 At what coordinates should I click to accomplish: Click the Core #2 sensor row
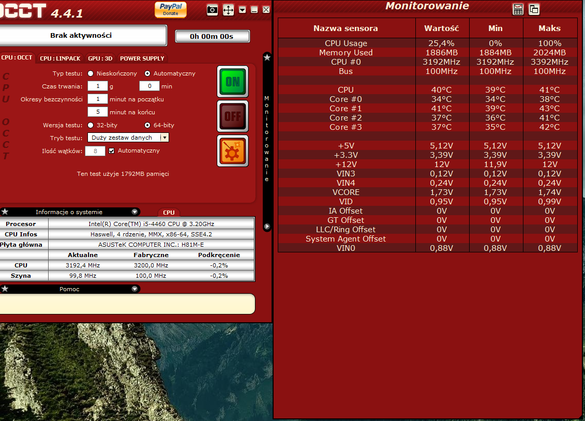point(428,118)
